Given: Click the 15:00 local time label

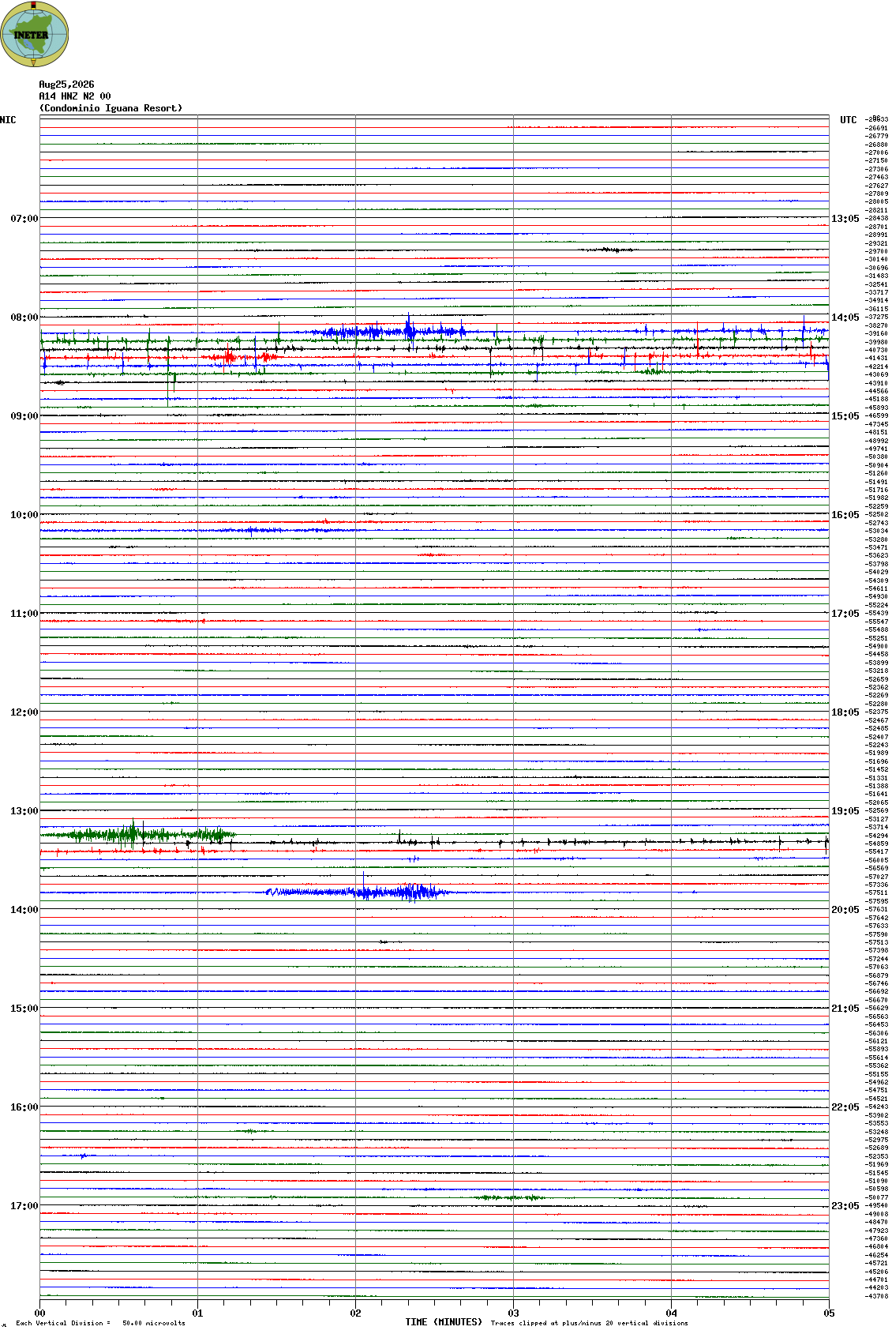Looking at the screenshot, I should click(x=24, y=1009).
